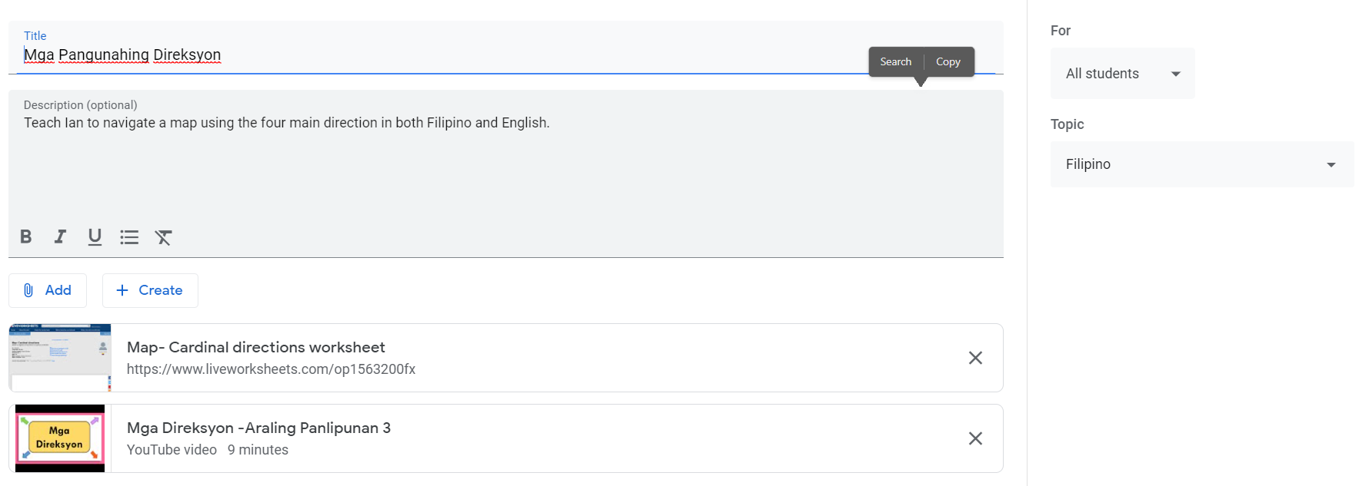The height and width of the screenshot is (486, 1369).
Task: Click the liveworksheets.com URL text
Action: (x=271, y=369)
